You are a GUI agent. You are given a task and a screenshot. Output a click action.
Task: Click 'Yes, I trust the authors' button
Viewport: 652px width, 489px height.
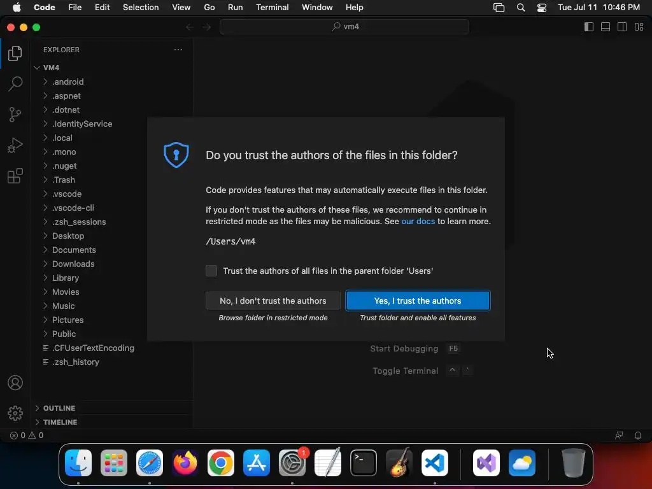pos(418,301)
